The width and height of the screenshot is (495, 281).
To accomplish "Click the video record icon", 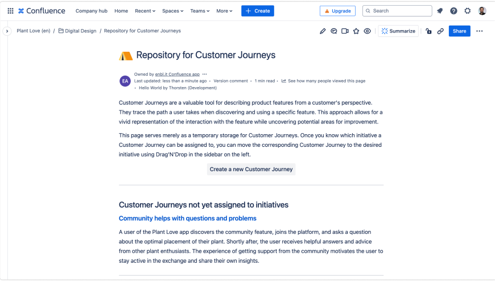I will [345, 31].
